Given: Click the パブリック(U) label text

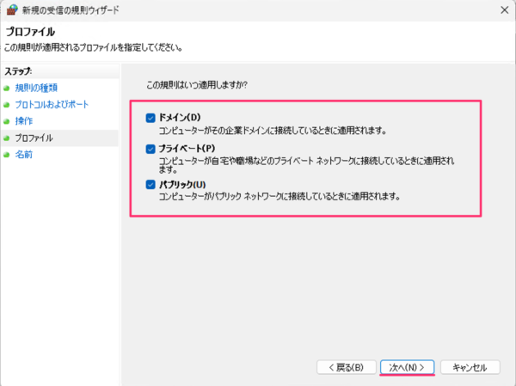Looking at the screenshot, I should pos(182,185).
